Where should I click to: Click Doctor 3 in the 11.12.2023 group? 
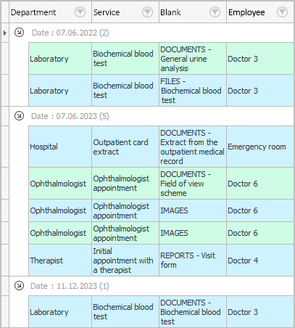click(x=260, y=312)
